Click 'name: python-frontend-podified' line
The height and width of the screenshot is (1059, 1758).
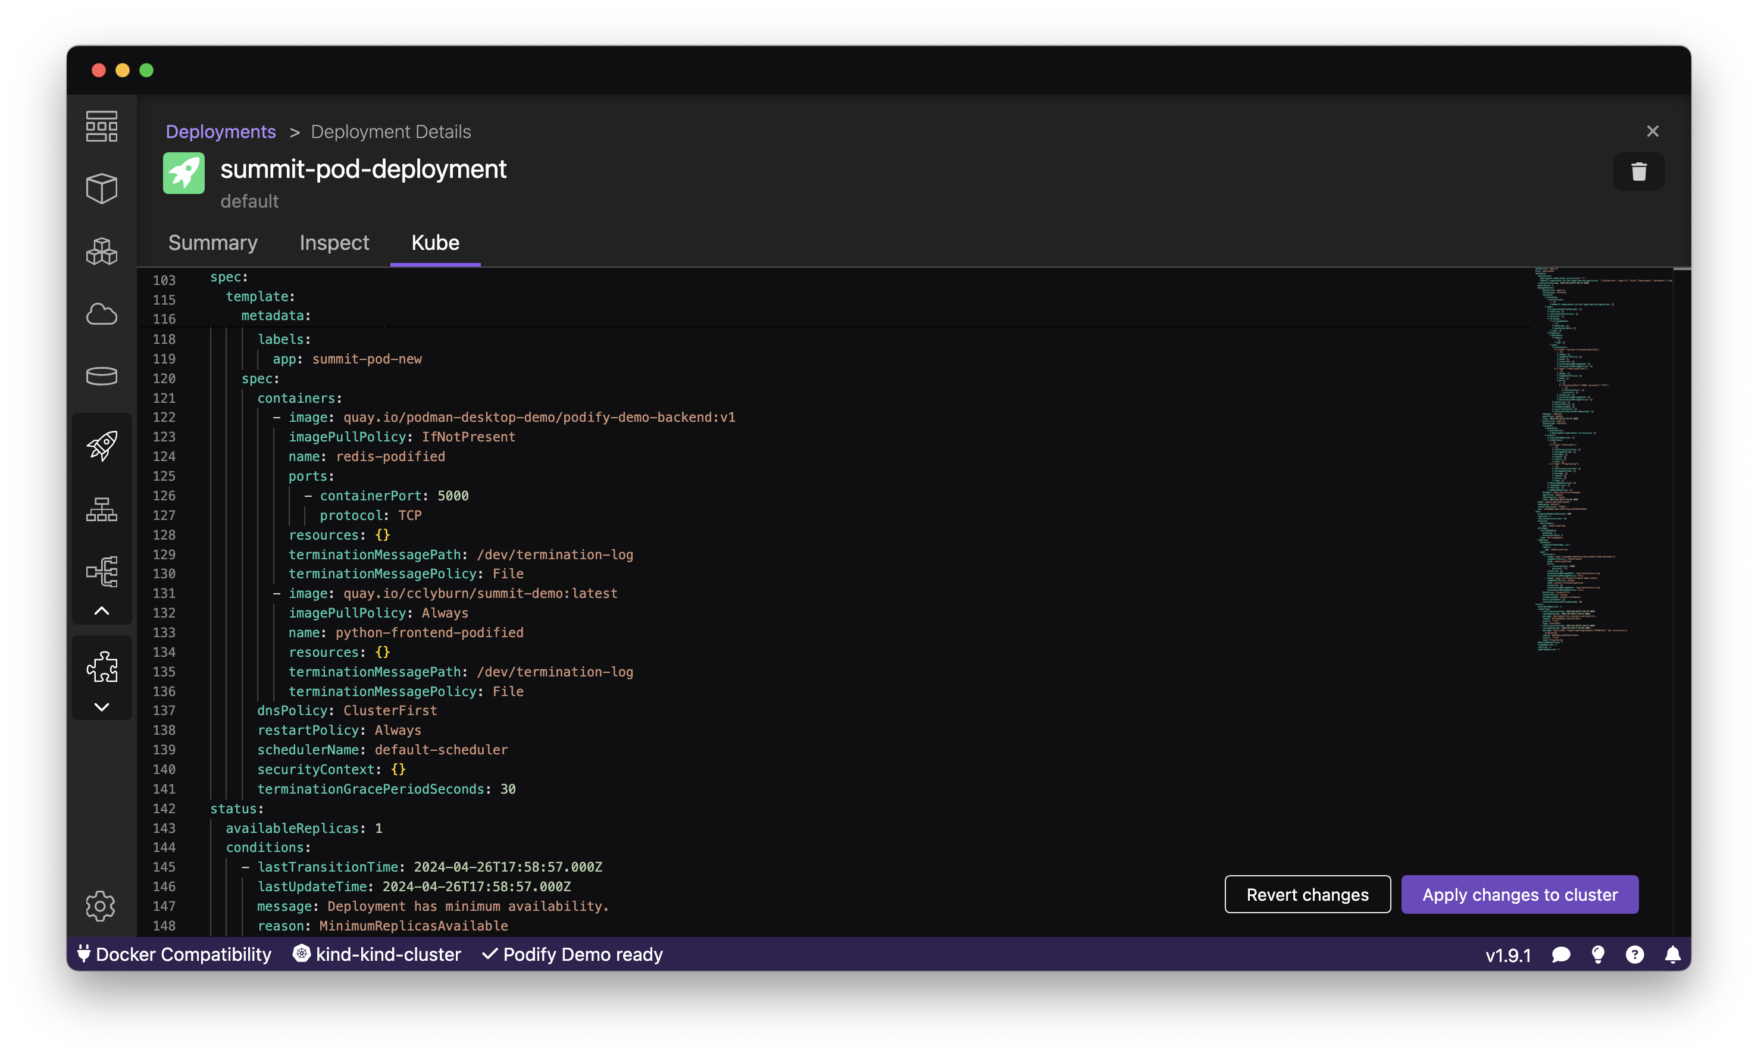[406, 632]
